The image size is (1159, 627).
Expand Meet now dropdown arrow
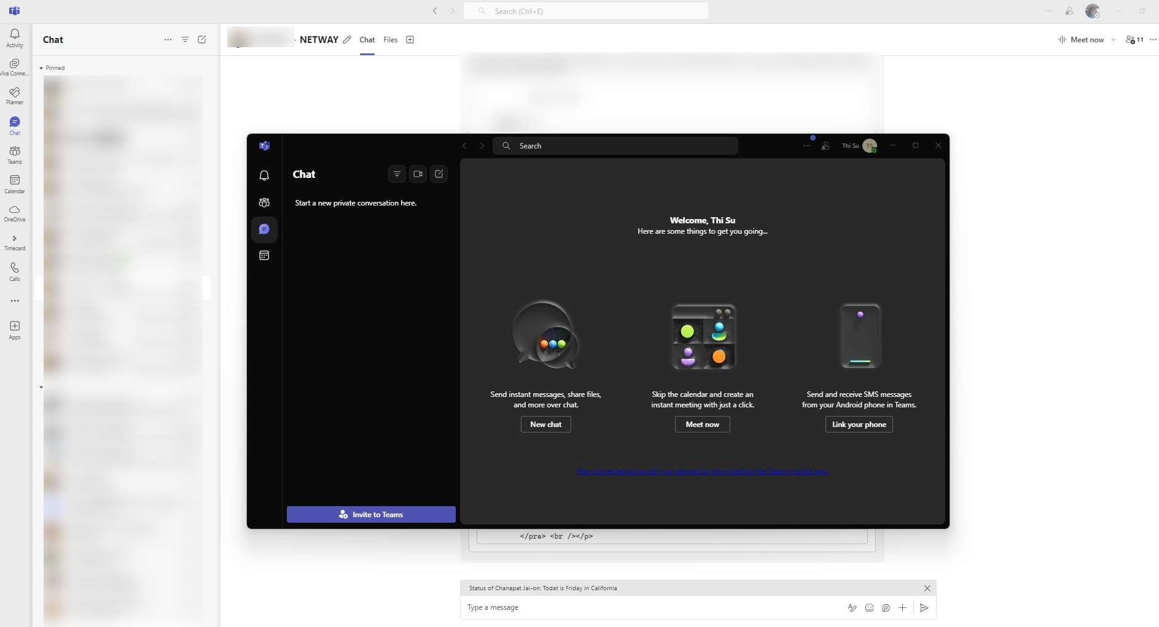coord(1114,40)
